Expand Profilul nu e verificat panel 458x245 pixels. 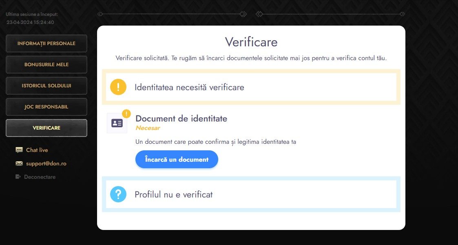[x=251, y=194]
